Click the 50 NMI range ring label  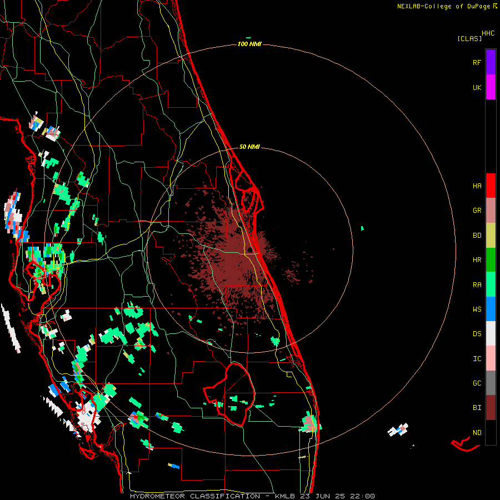[x=249, y=147]
